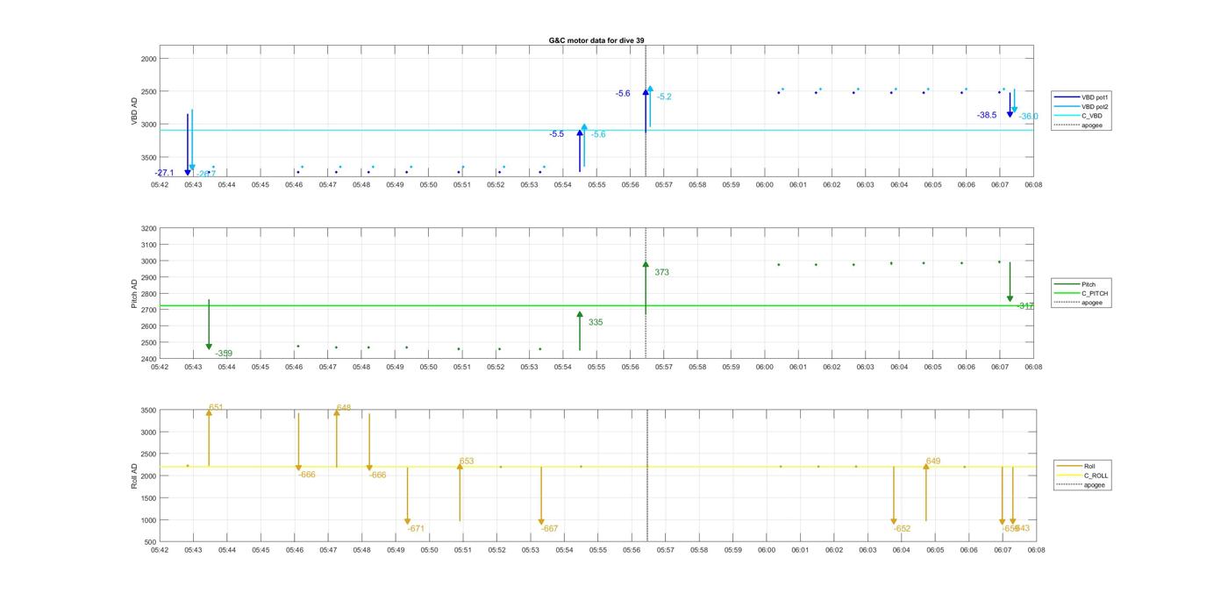This screenshot has width=1228, height=608.
Task: Click the green "335" pitch label
Action: 596,322
